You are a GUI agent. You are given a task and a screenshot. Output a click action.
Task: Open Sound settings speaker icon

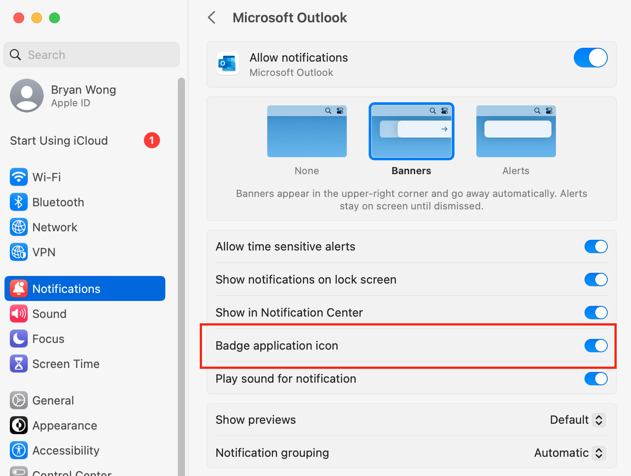(x=18, y=314)
